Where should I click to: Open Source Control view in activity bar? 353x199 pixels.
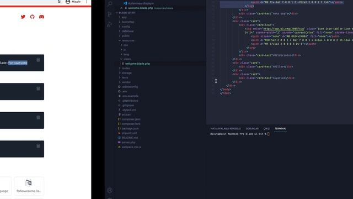(x=110, y=14)
